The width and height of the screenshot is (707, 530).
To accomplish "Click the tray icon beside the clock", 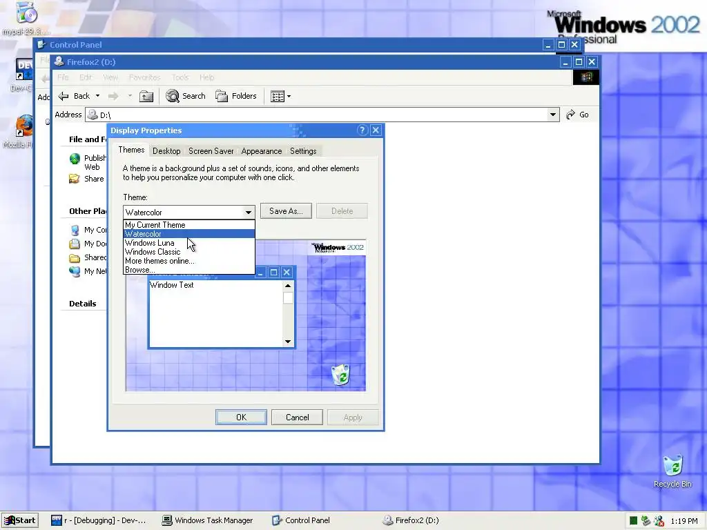I will [x=659, y=521].
